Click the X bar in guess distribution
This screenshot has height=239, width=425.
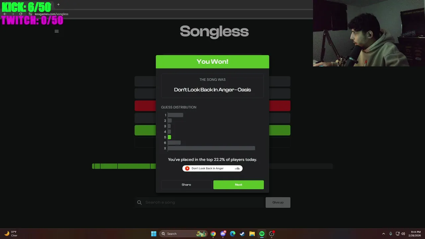212,148
